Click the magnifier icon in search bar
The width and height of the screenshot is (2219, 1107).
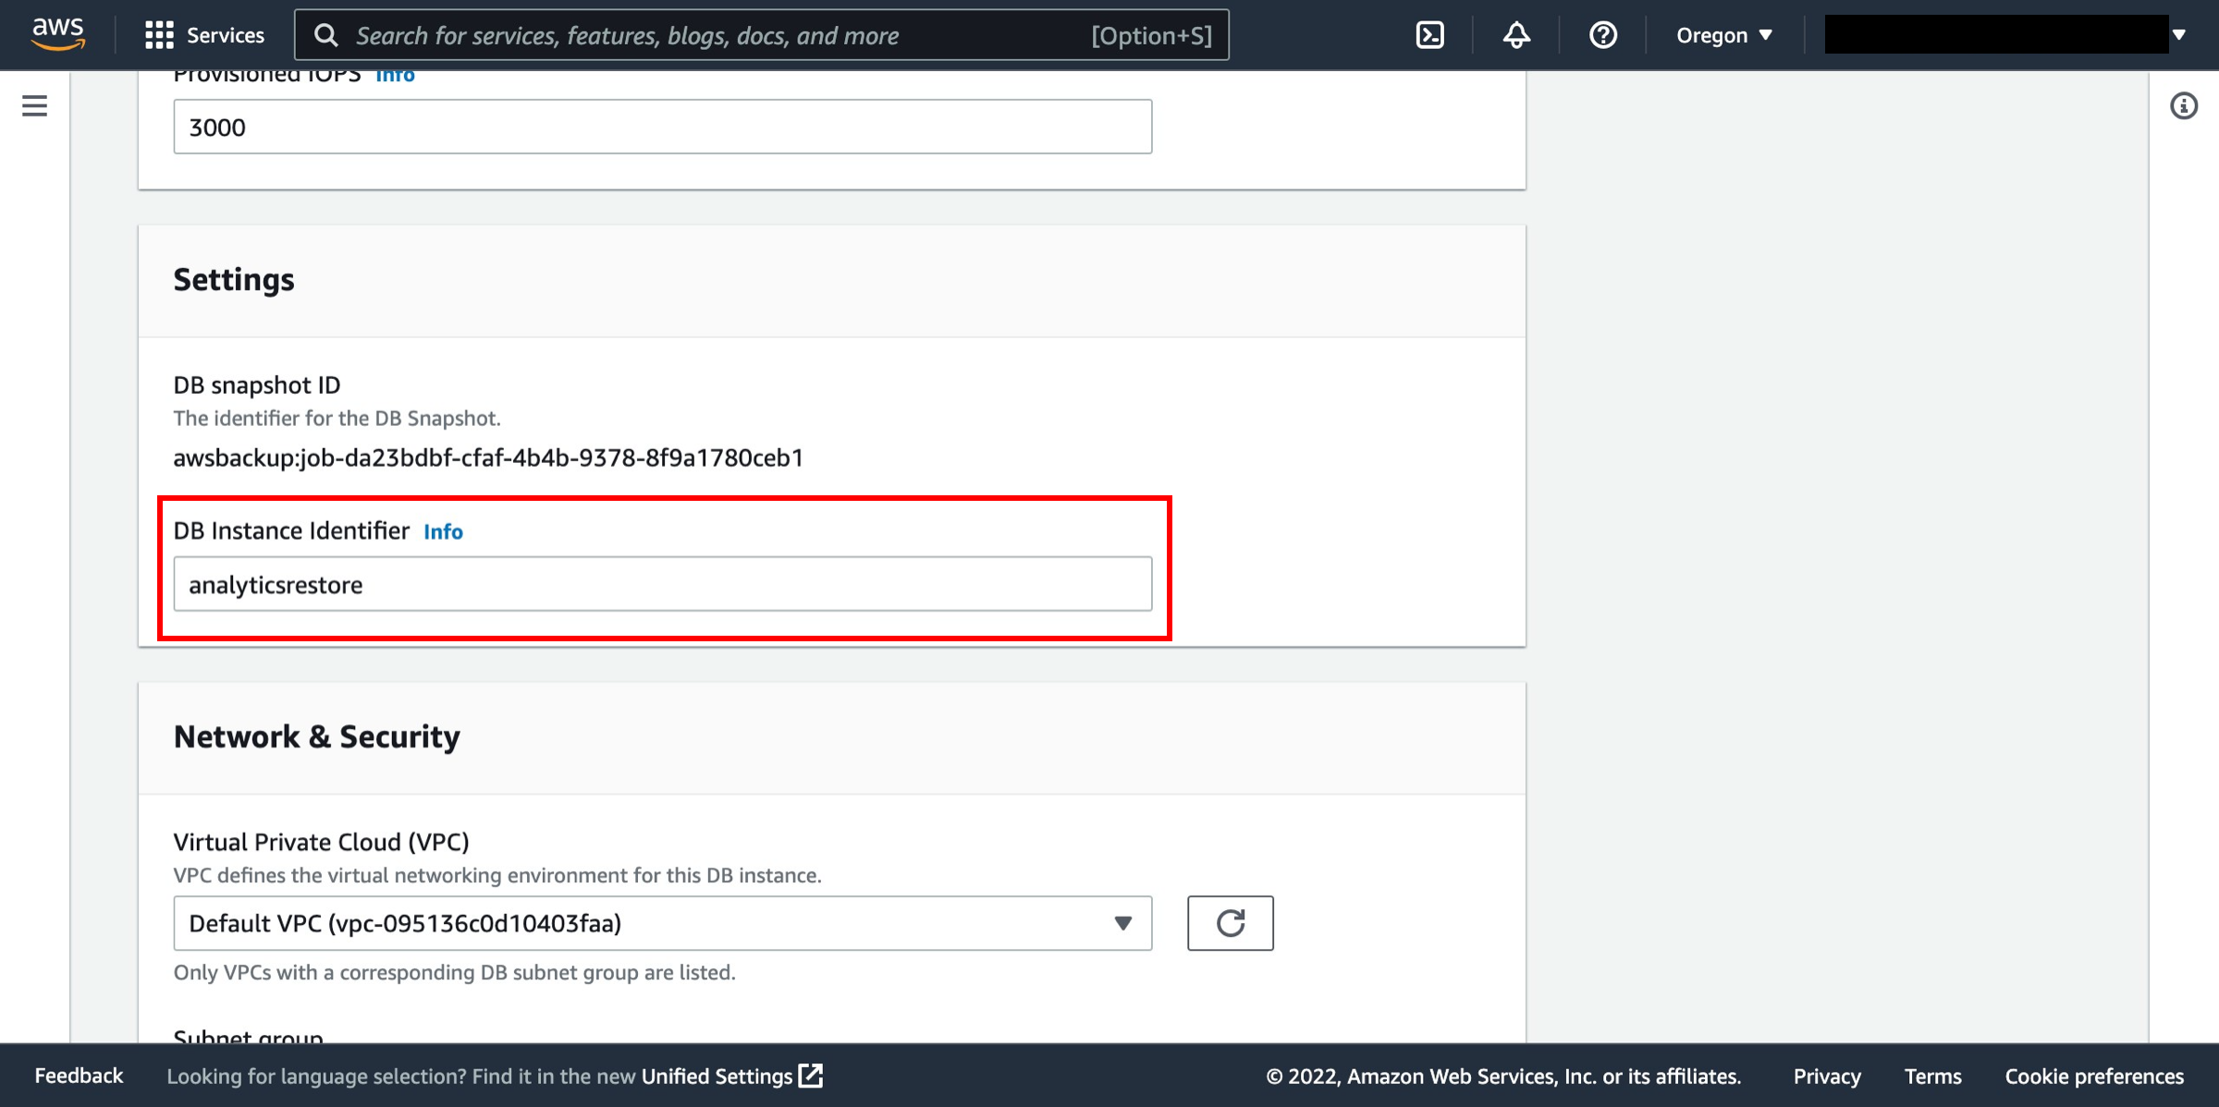(325, 35)
